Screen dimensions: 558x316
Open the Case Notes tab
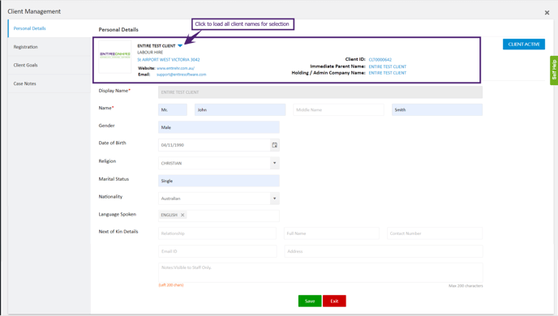[x=49, y=83]
